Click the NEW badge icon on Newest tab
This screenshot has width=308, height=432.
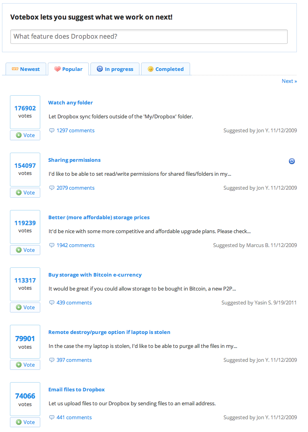point(15,69)
